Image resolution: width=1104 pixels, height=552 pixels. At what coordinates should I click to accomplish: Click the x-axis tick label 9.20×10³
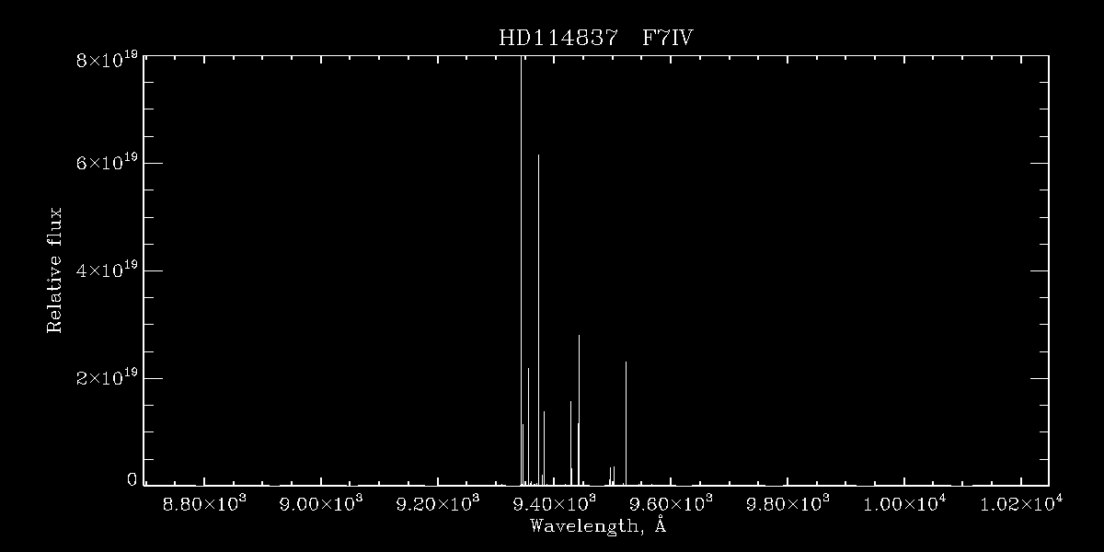[437, 502]
